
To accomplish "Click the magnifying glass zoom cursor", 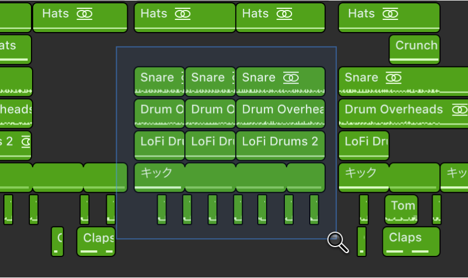I will (x=337, y=240).
